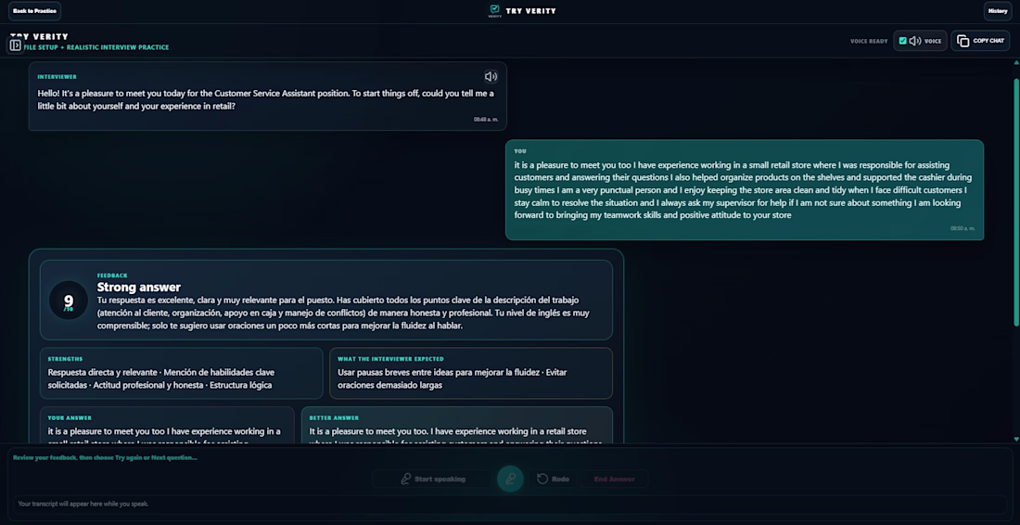This screenshot has width=1020, height=525.
Task: Click the 'What the interviewer expected' card
Action: click(x=471, y=373)
